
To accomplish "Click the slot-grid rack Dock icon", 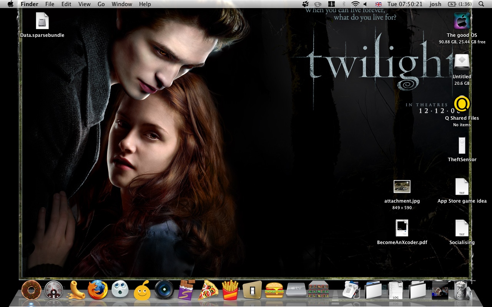I will pyautogui.click(x=319, y=290).
